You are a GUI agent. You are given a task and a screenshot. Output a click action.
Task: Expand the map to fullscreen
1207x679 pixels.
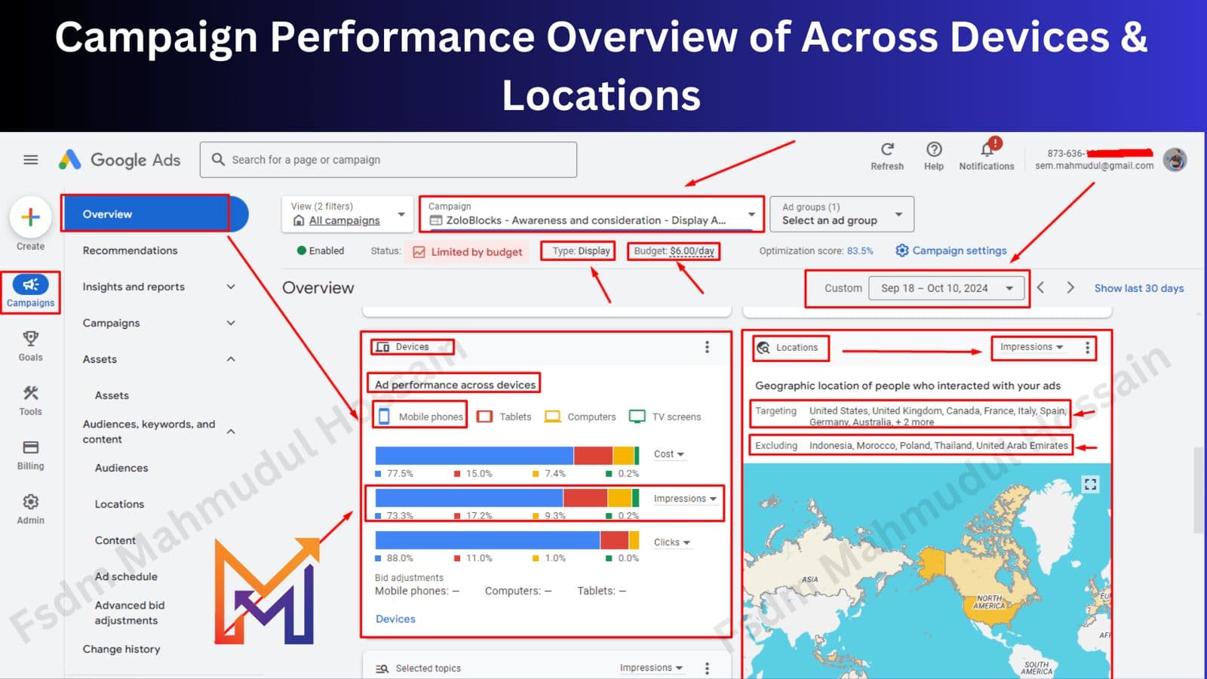point(1090,484)
